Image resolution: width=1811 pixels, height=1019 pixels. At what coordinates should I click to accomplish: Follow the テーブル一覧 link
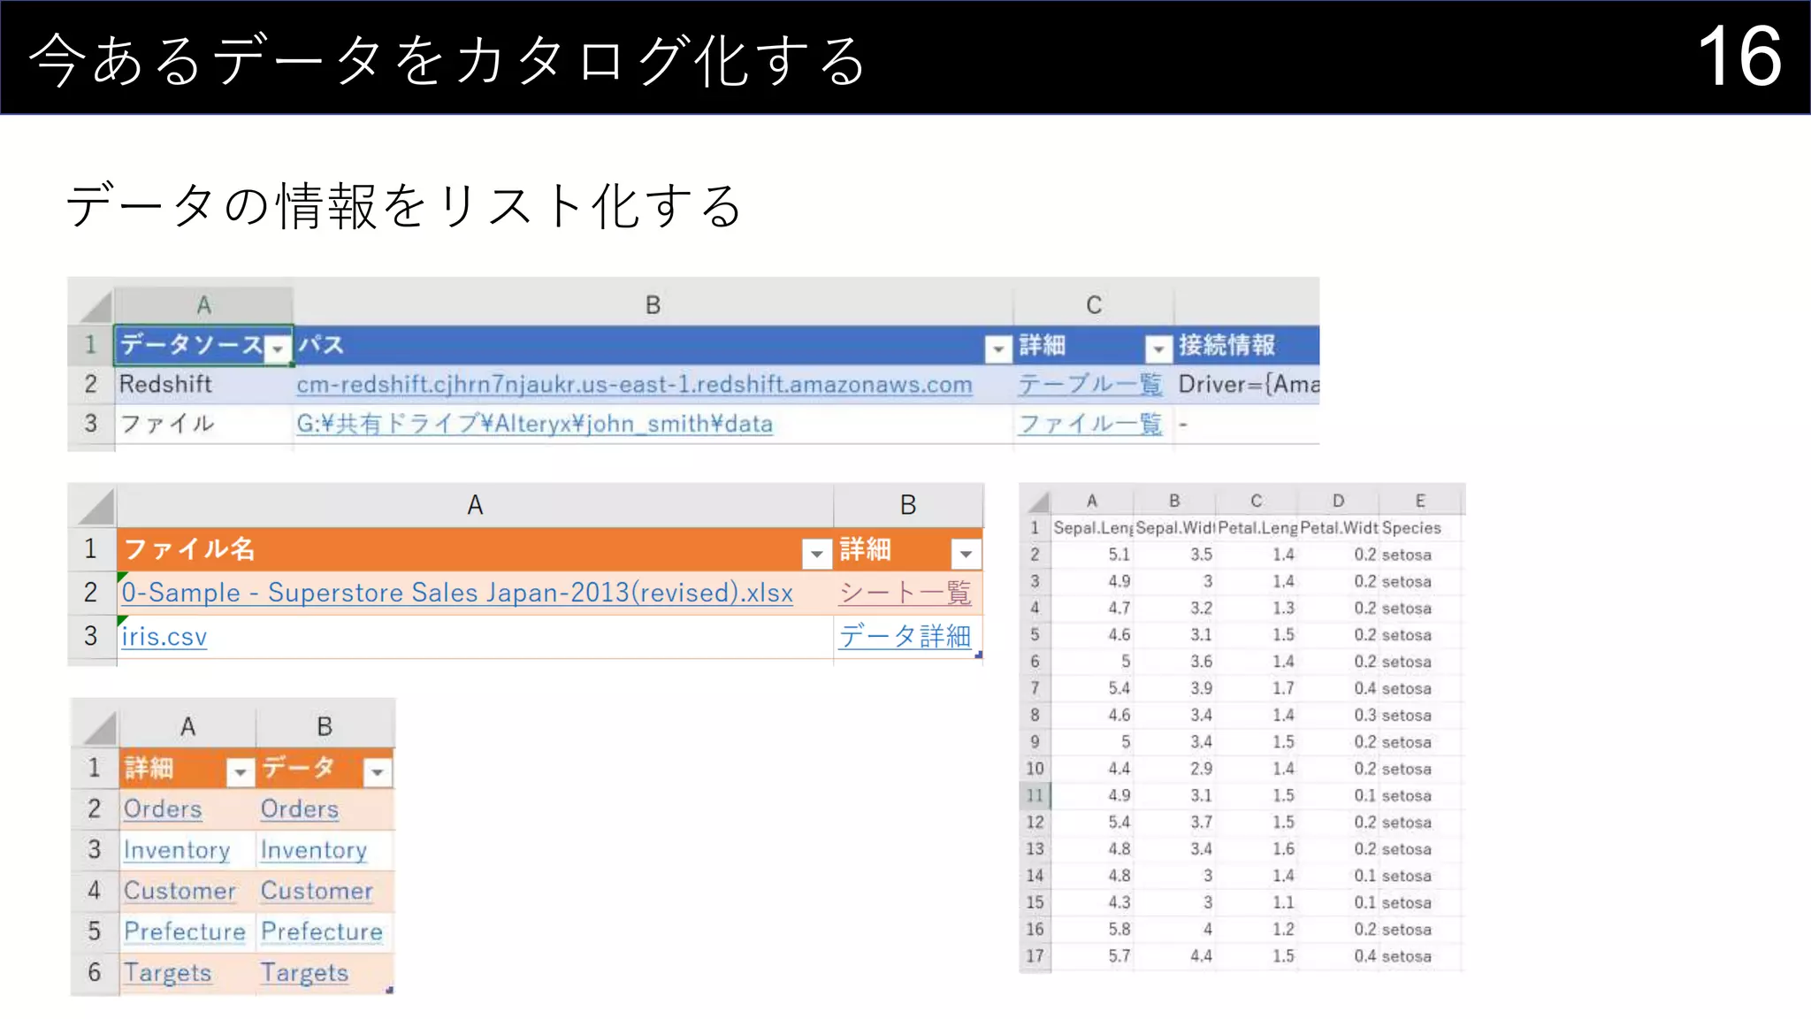tap(1089, 385)
